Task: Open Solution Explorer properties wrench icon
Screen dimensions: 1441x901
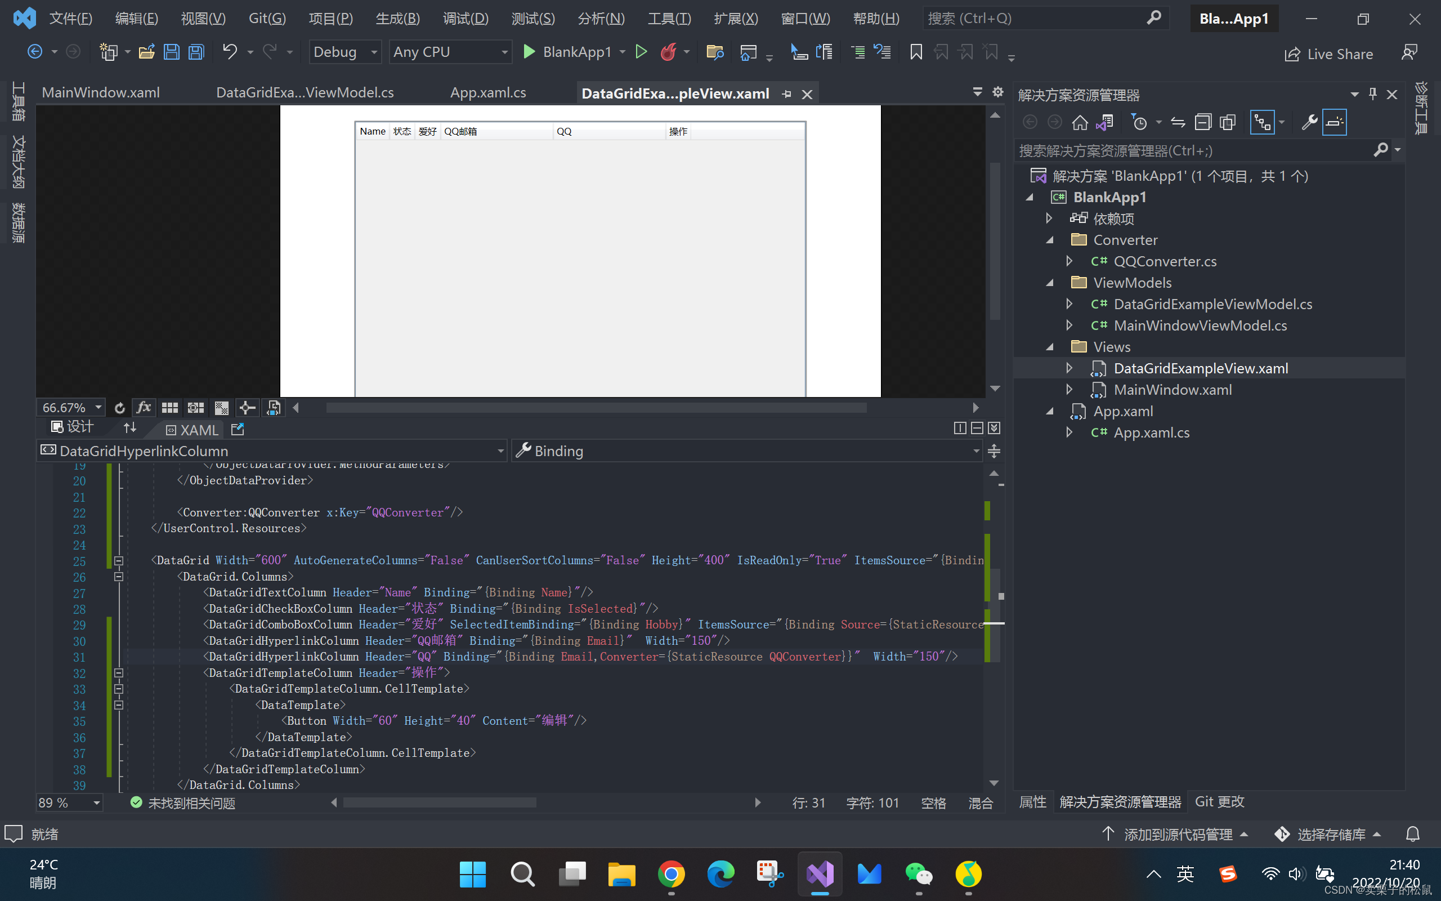Action: [x=1308, y=122]
